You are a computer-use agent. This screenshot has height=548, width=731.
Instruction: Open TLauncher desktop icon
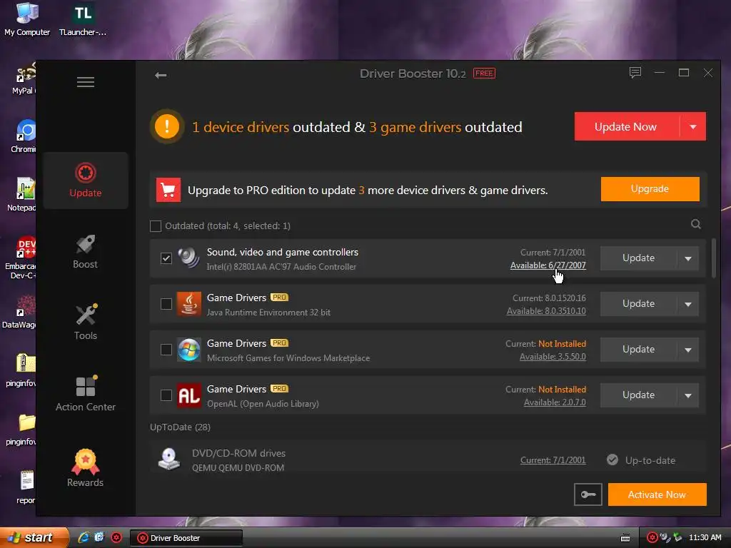[83, 19]
